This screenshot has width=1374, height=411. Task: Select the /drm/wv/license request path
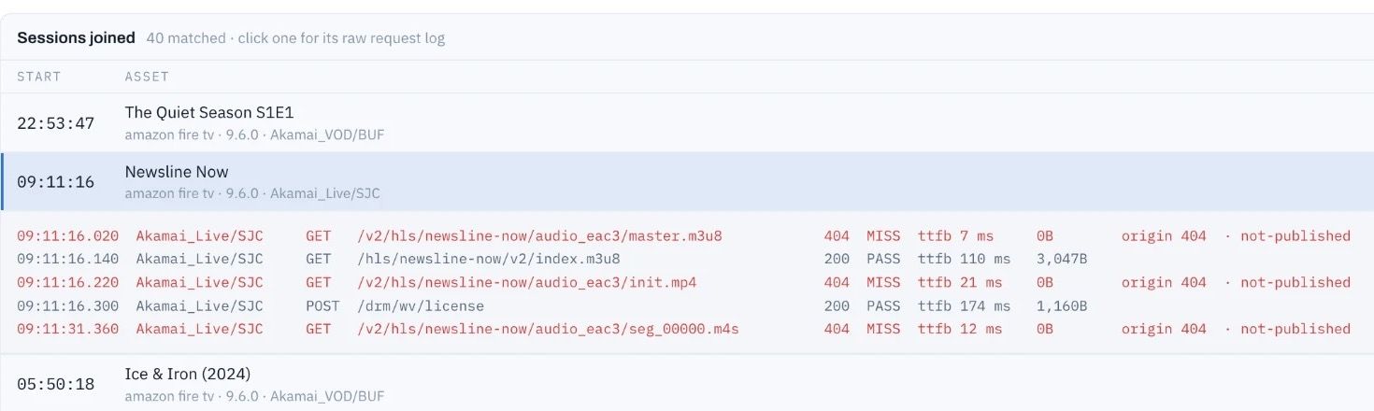(x=421, y=305)
